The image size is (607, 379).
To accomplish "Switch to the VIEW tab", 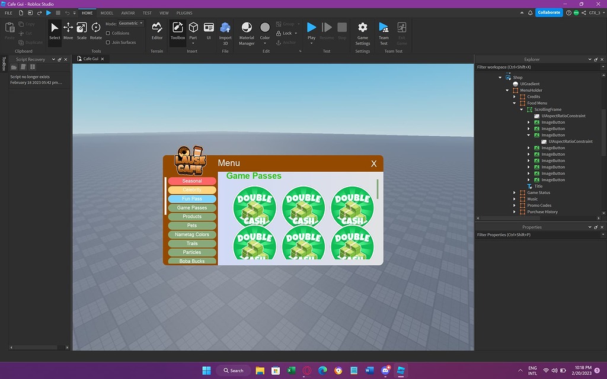I will click(164, 13).
